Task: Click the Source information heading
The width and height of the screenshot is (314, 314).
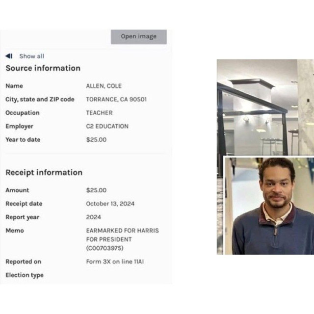Action: (x=43, y=68)
